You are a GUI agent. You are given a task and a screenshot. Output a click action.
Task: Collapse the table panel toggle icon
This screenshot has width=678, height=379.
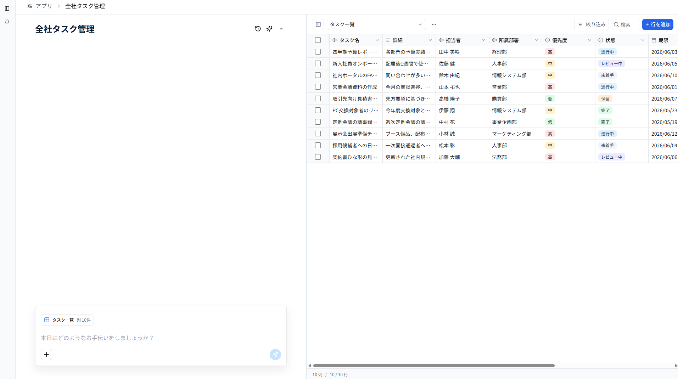click(318, 24)
